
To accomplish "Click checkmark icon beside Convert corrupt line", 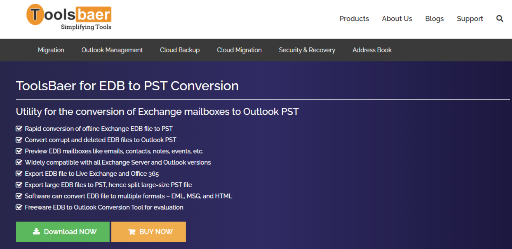I will 19,140.
